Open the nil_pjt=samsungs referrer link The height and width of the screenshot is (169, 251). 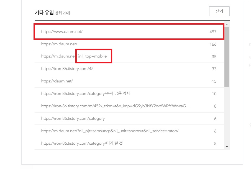[110, 131]
